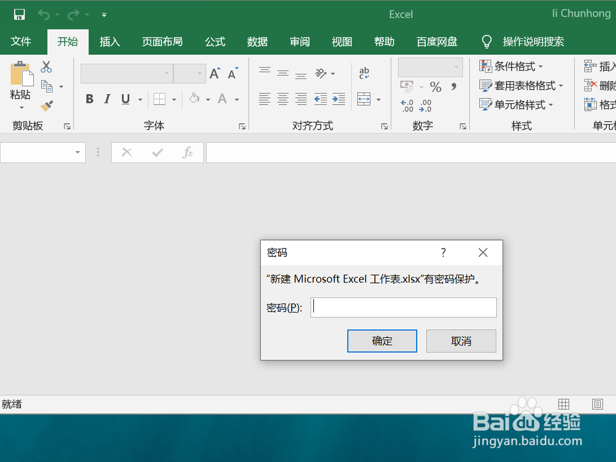The image size is (616, 462).
Task: Click the Copy icon
Action: 47,86
